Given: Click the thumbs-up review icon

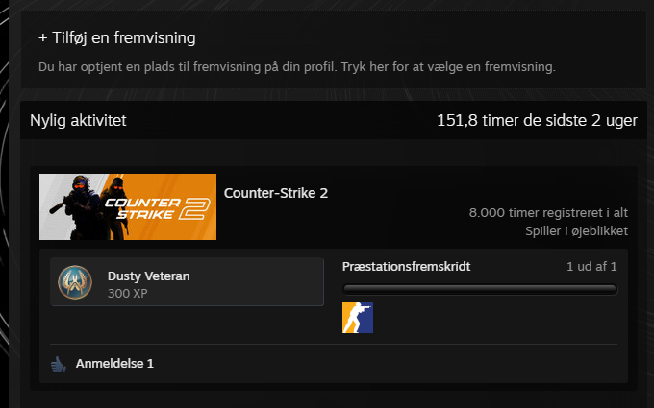Looking at the screenshot, I should 59,364.
